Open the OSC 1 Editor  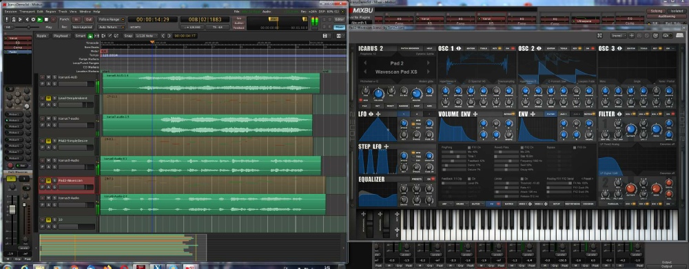coord(471,48)
